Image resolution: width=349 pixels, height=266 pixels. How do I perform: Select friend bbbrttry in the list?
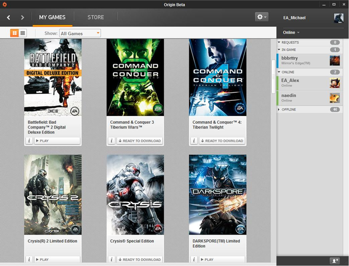310,60
